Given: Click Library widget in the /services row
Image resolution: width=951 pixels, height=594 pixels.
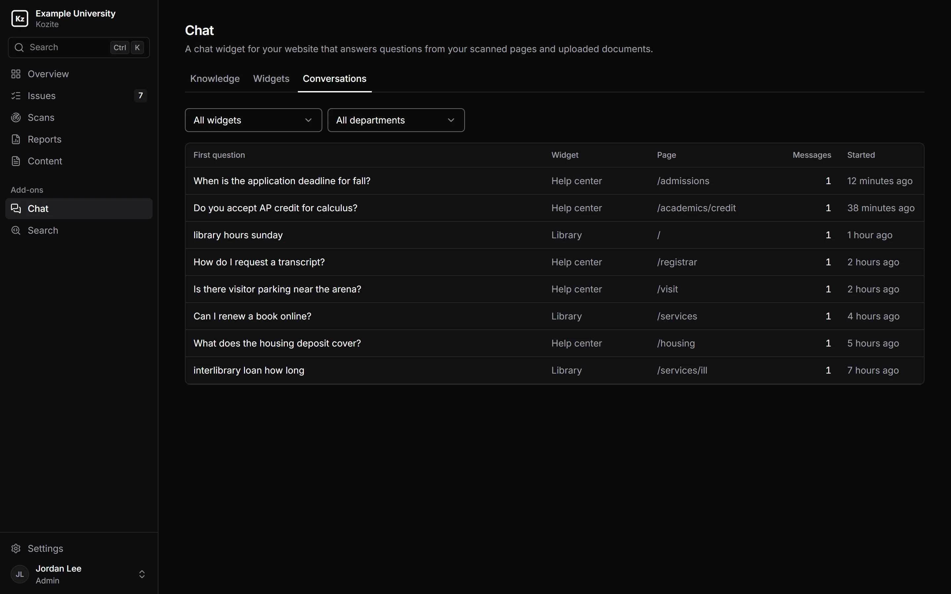Looking at the screenshot, I should [x=566, y=316].
